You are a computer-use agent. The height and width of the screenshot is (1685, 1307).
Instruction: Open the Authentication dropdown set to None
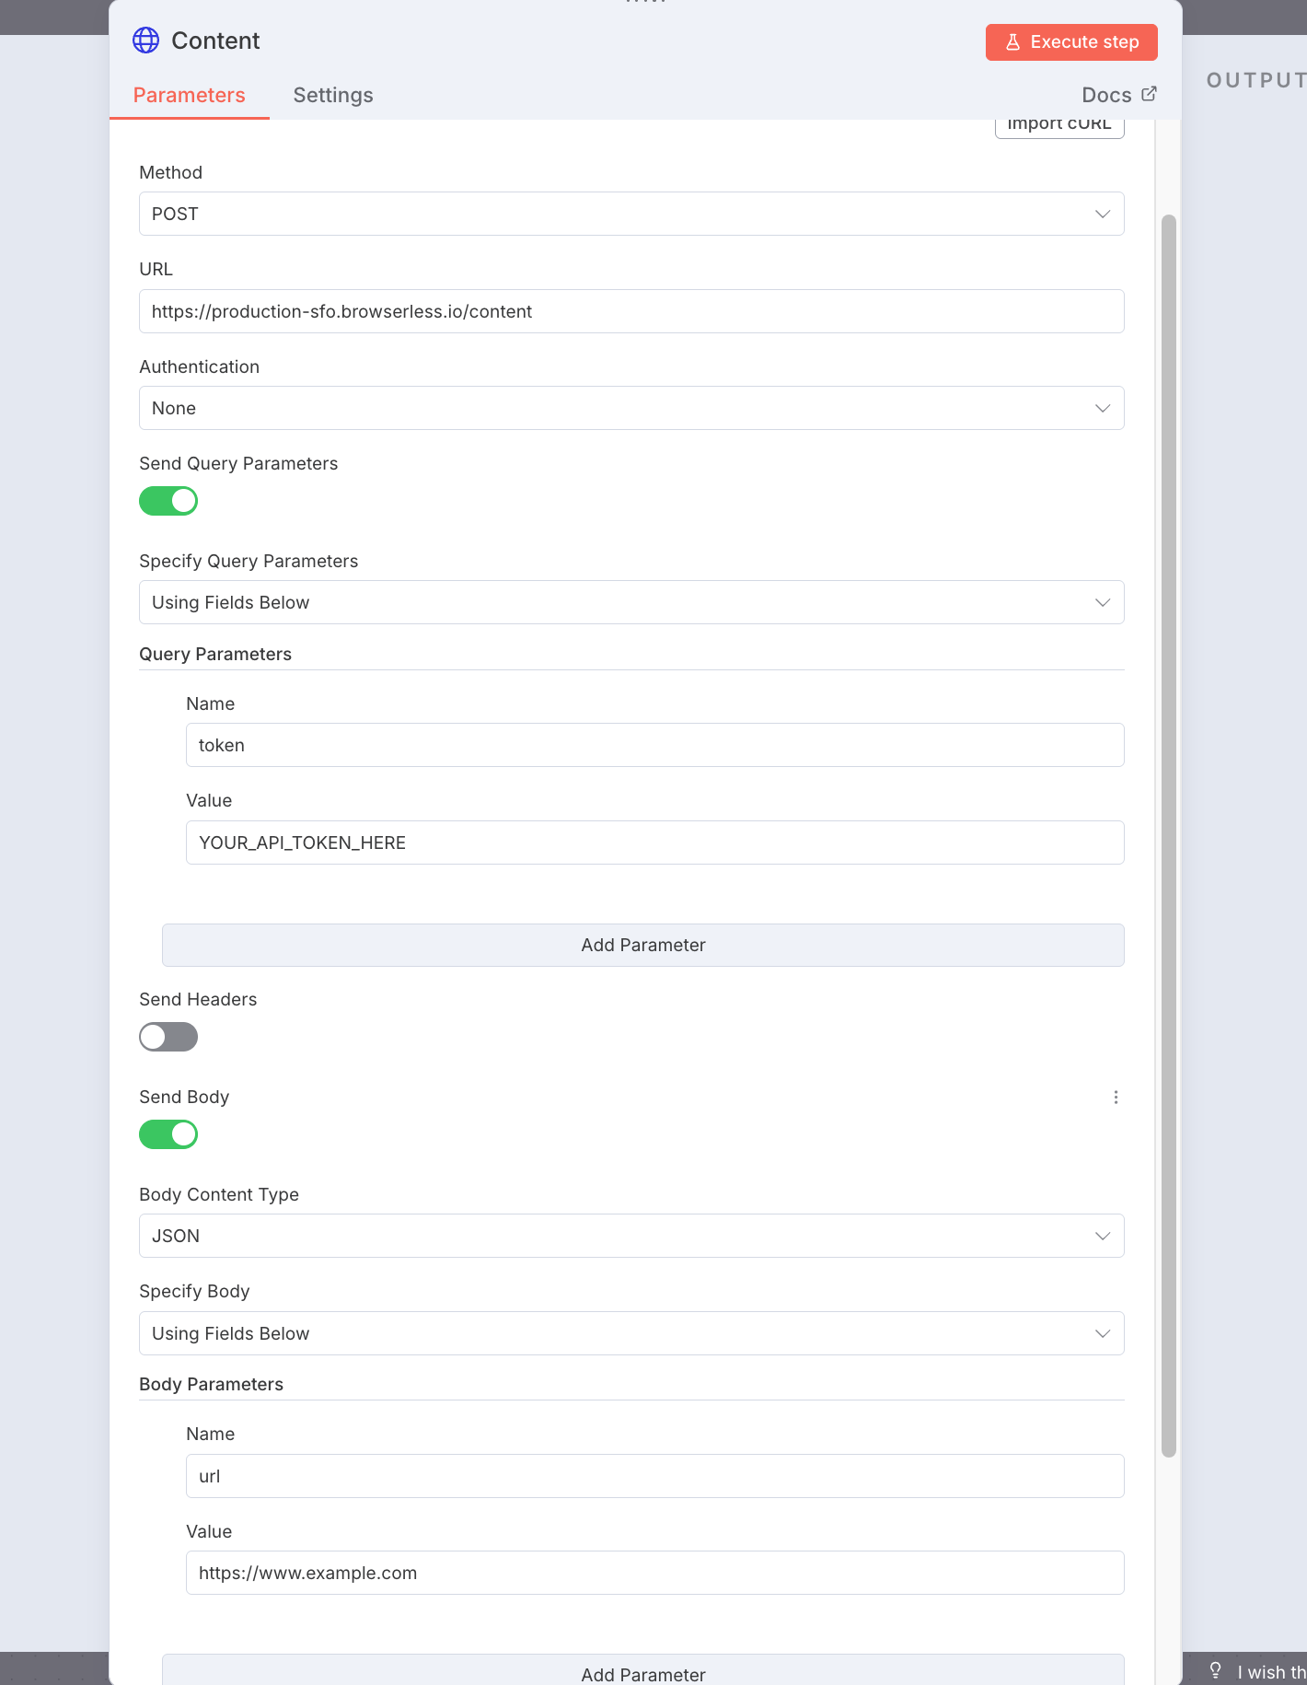[x=630, y=408]
